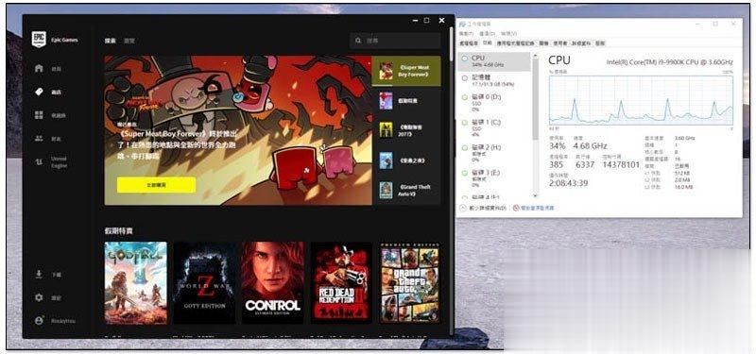Open the Grand Theft Auto Premium Edition cover
756x354 pixels.
[x=409, y=282]
